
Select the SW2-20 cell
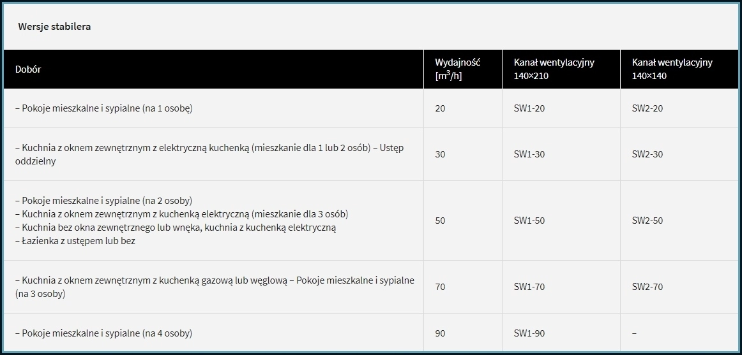point(647,108)
